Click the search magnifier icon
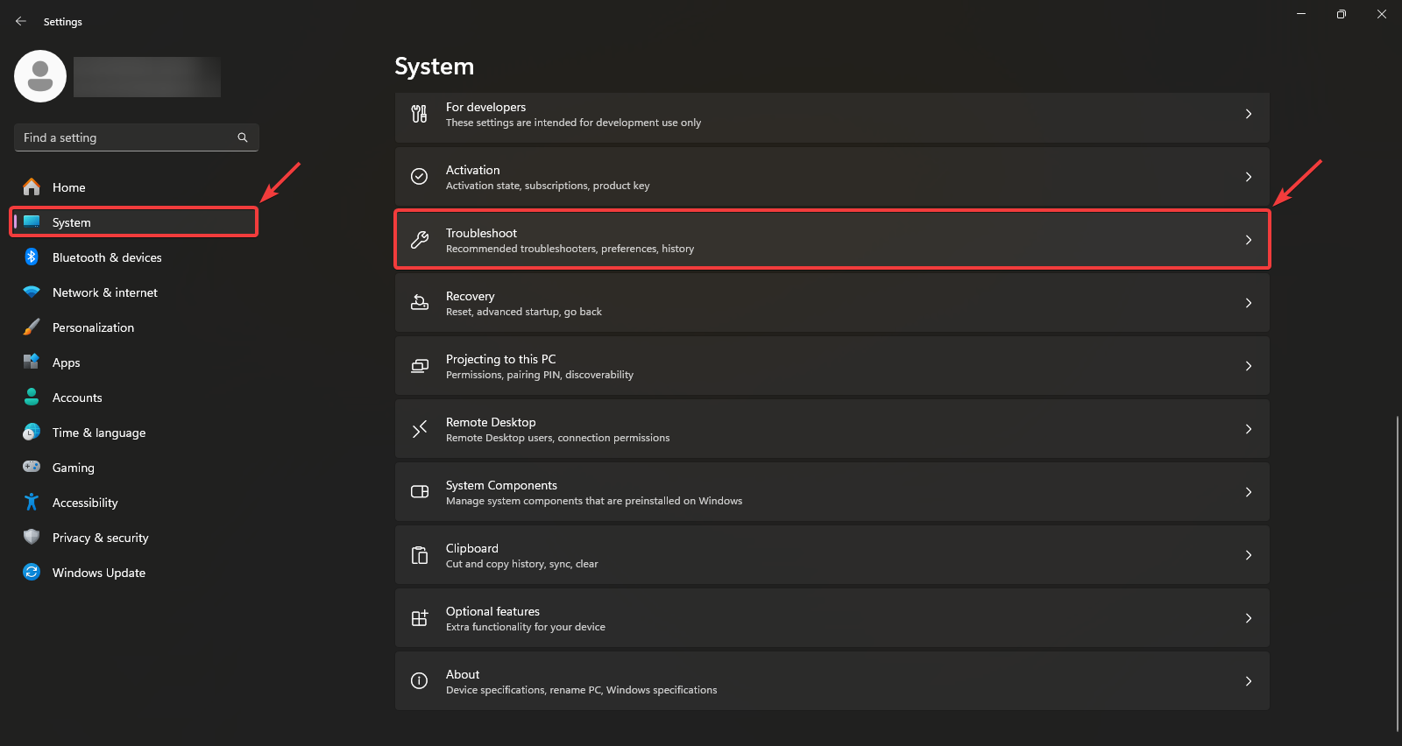 (x=243, y=137)
